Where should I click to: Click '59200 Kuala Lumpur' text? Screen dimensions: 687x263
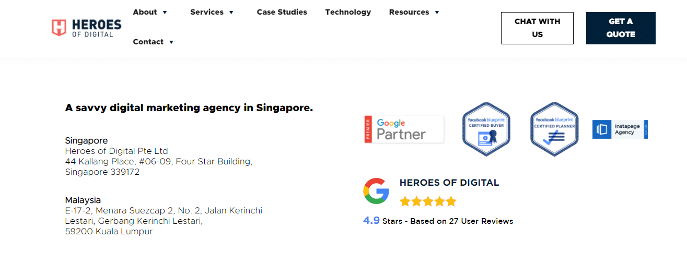109,231
